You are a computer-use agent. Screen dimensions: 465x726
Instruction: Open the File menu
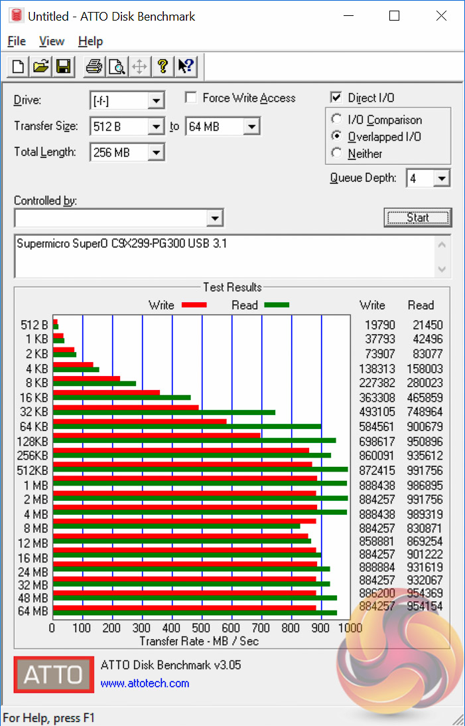click(x=17, y=41)
